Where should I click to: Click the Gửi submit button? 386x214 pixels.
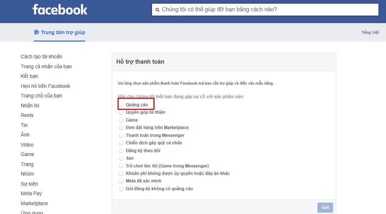click(325, 208)
